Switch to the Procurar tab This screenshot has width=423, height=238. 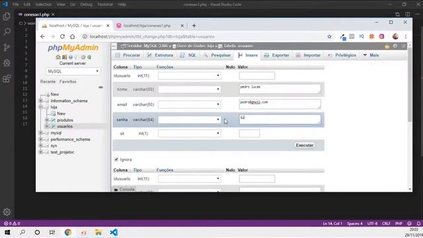(128, 55)
